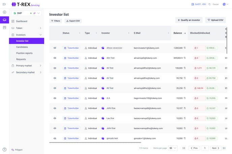Copy the 10,000 balance value
The height and width of the screenshot is (154, 232).
point(185,138)
